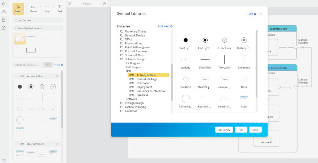The width and height of the screenshot is (318, 163).
Task: Add a new page with plus icon
Action: 104,4
